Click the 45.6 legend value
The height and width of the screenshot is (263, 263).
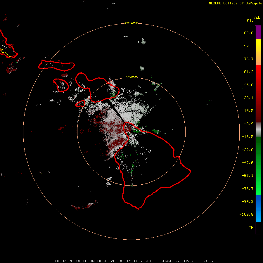click(x=249, y=85)
